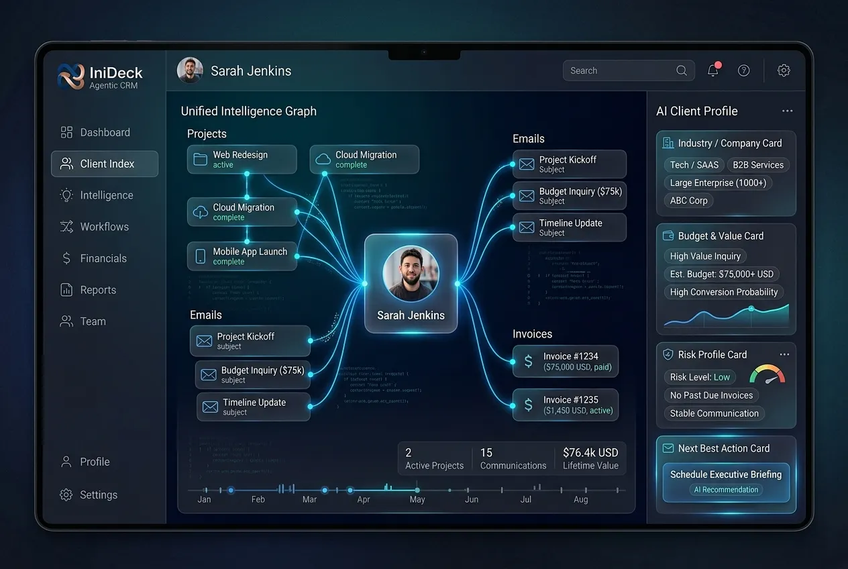The height and width of the screenshot is (569, 848).
Task: Click No Past Due Invoices tag
Action: coord(711,395)
